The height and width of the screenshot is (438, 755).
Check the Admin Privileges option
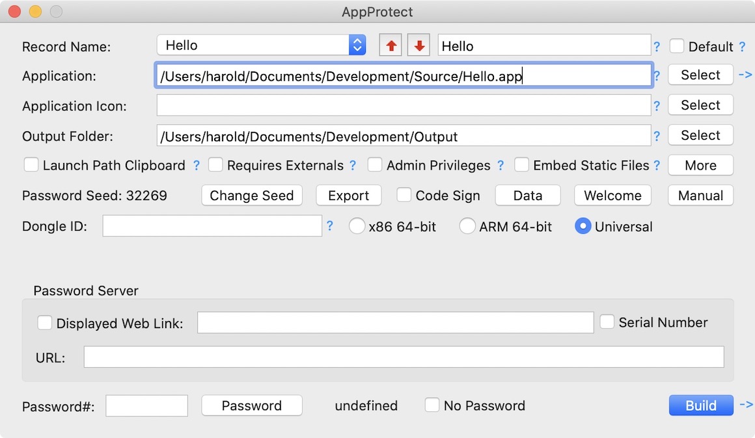pyautogui.click(x=375, y=165)
